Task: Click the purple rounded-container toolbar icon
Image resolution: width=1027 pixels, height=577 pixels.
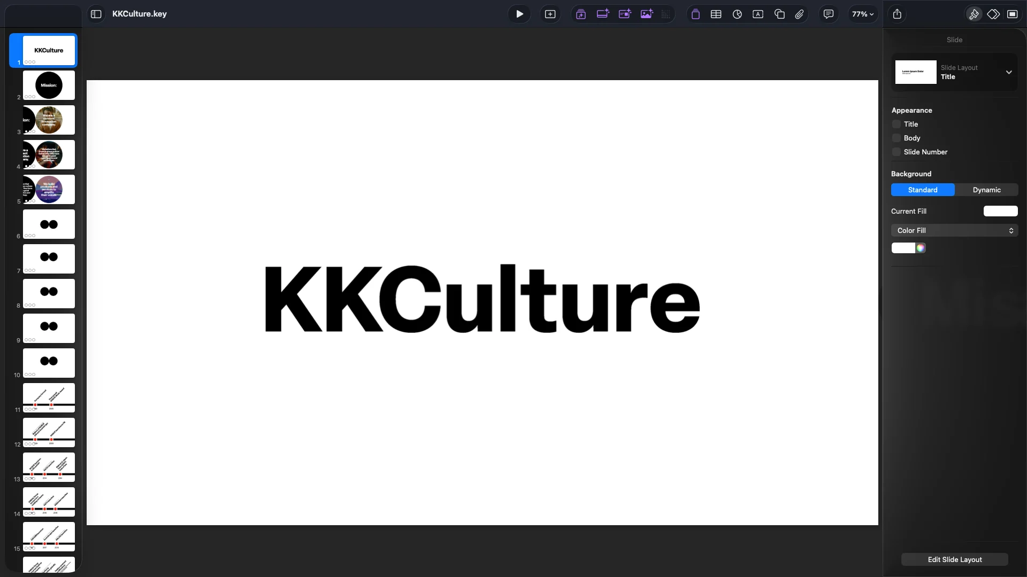Action: pyautogui.click(x=695, y=14)
